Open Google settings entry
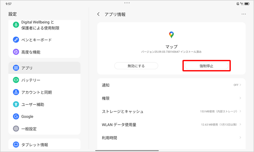The height and width of the screenshot is (152, 254). point(44,116)
